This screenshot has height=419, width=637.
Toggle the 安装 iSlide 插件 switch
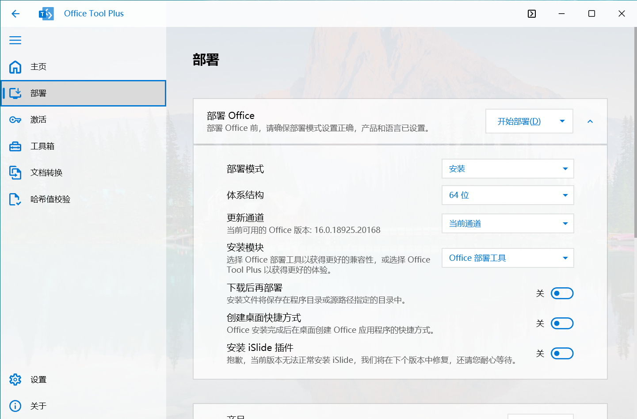coord(562,354)
